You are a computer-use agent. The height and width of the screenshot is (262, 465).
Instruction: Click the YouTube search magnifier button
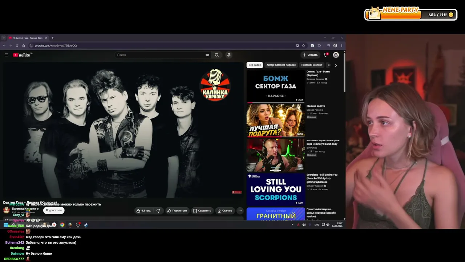point(217,55)
